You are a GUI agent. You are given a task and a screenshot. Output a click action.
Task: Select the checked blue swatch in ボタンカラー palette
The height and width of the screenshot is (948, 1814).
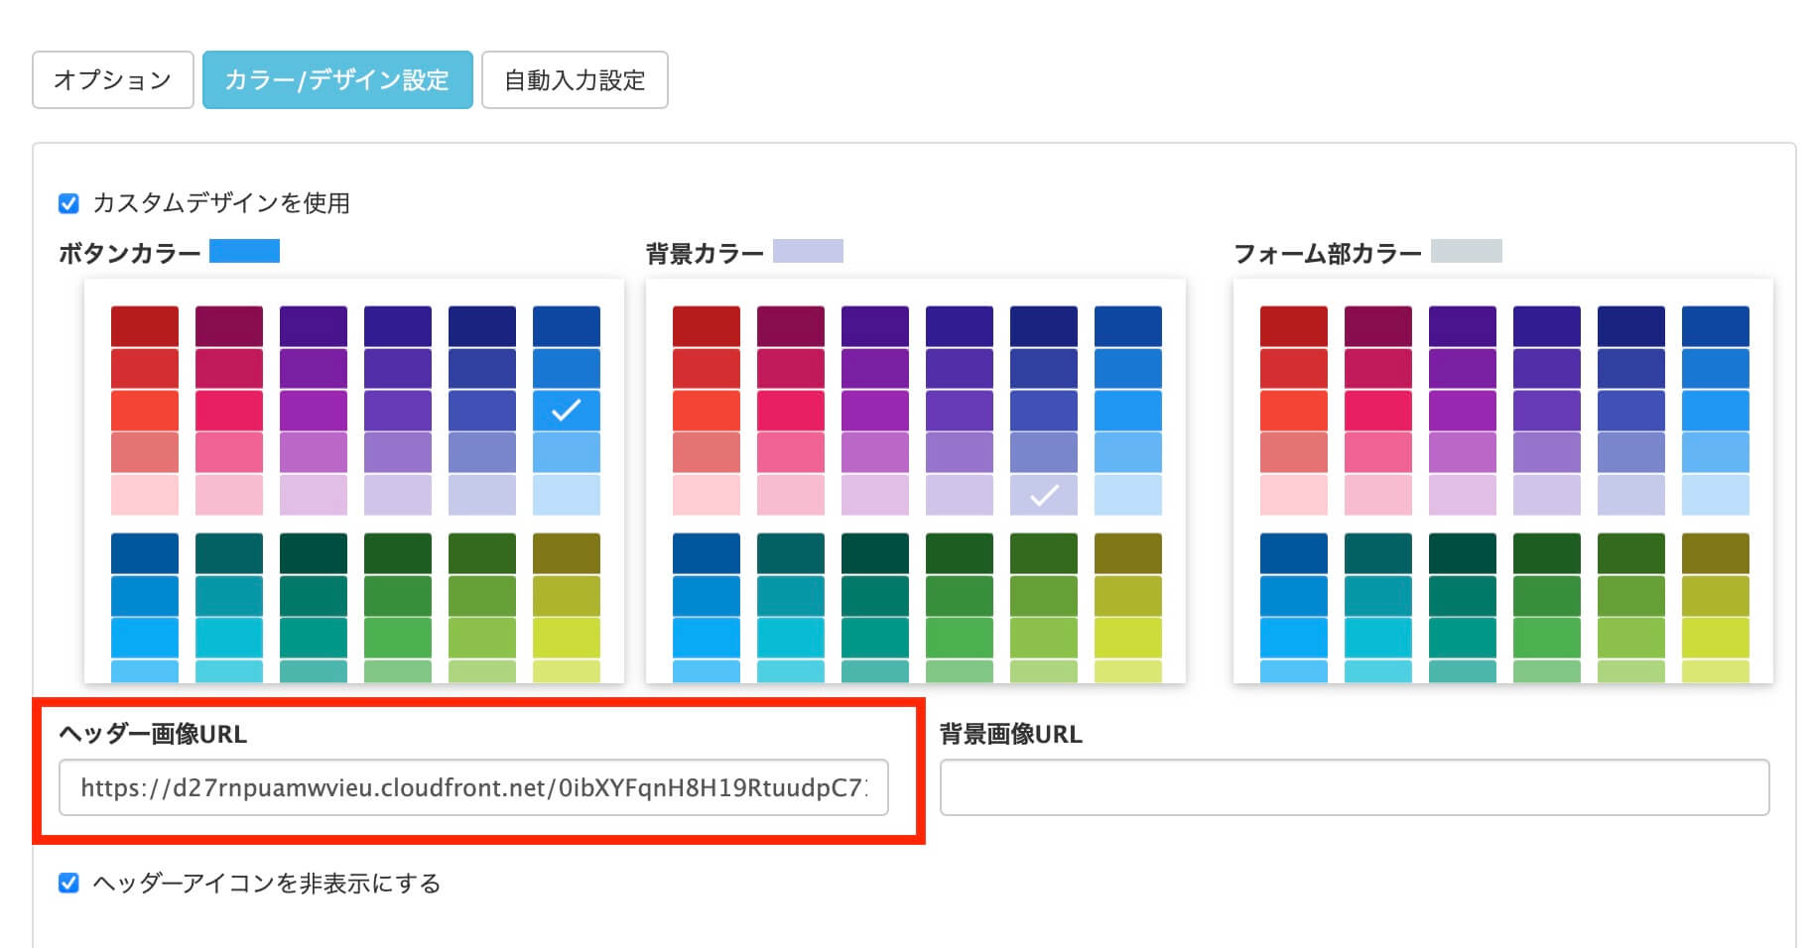tap(566, 411)
